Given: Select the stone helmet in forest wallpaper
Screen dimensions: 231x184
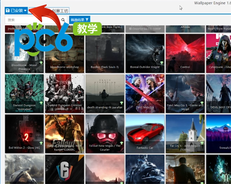Looking at the screenshot, I should point(24,169).
